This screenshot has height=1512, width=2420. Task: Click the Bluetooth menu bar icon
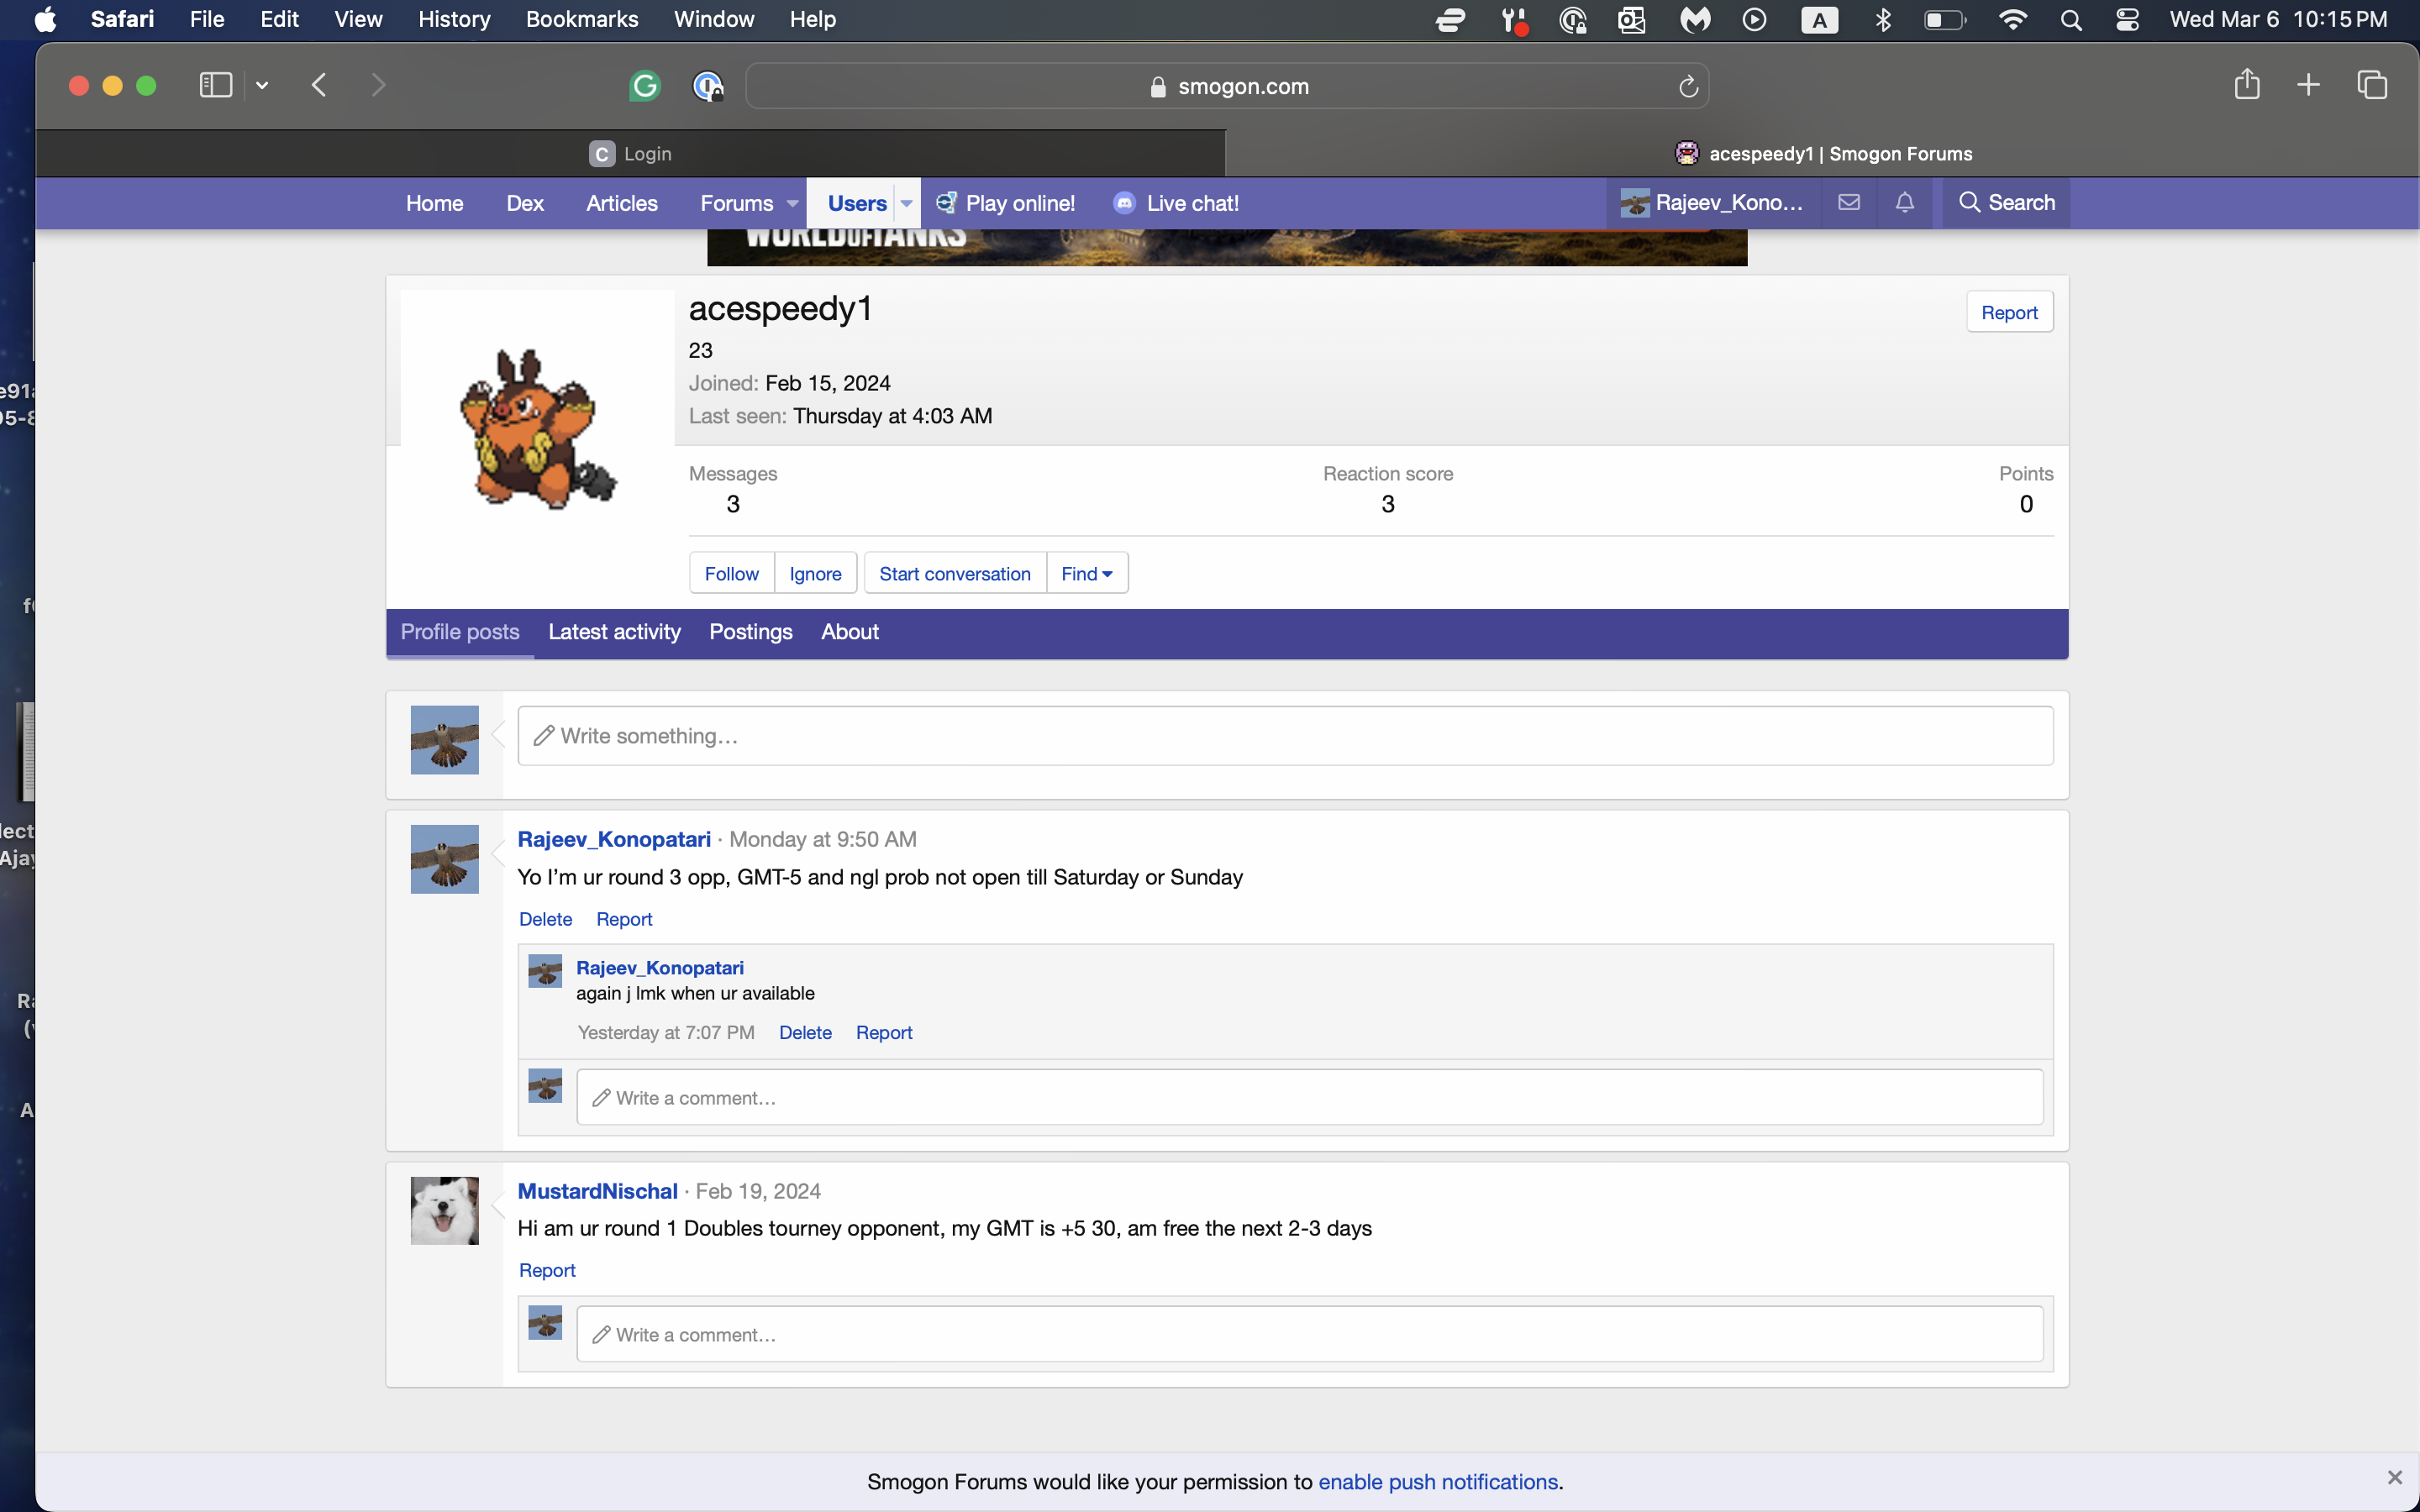(1883, 20)
